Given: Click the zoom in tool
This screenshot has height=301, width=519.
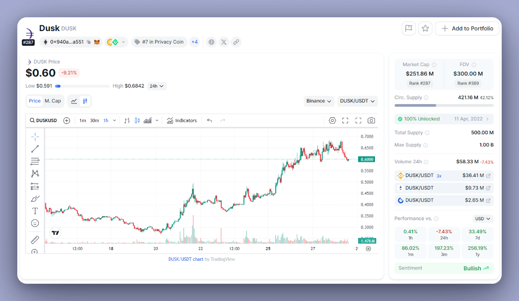Looking at the screenshot, I should (35, 251).
